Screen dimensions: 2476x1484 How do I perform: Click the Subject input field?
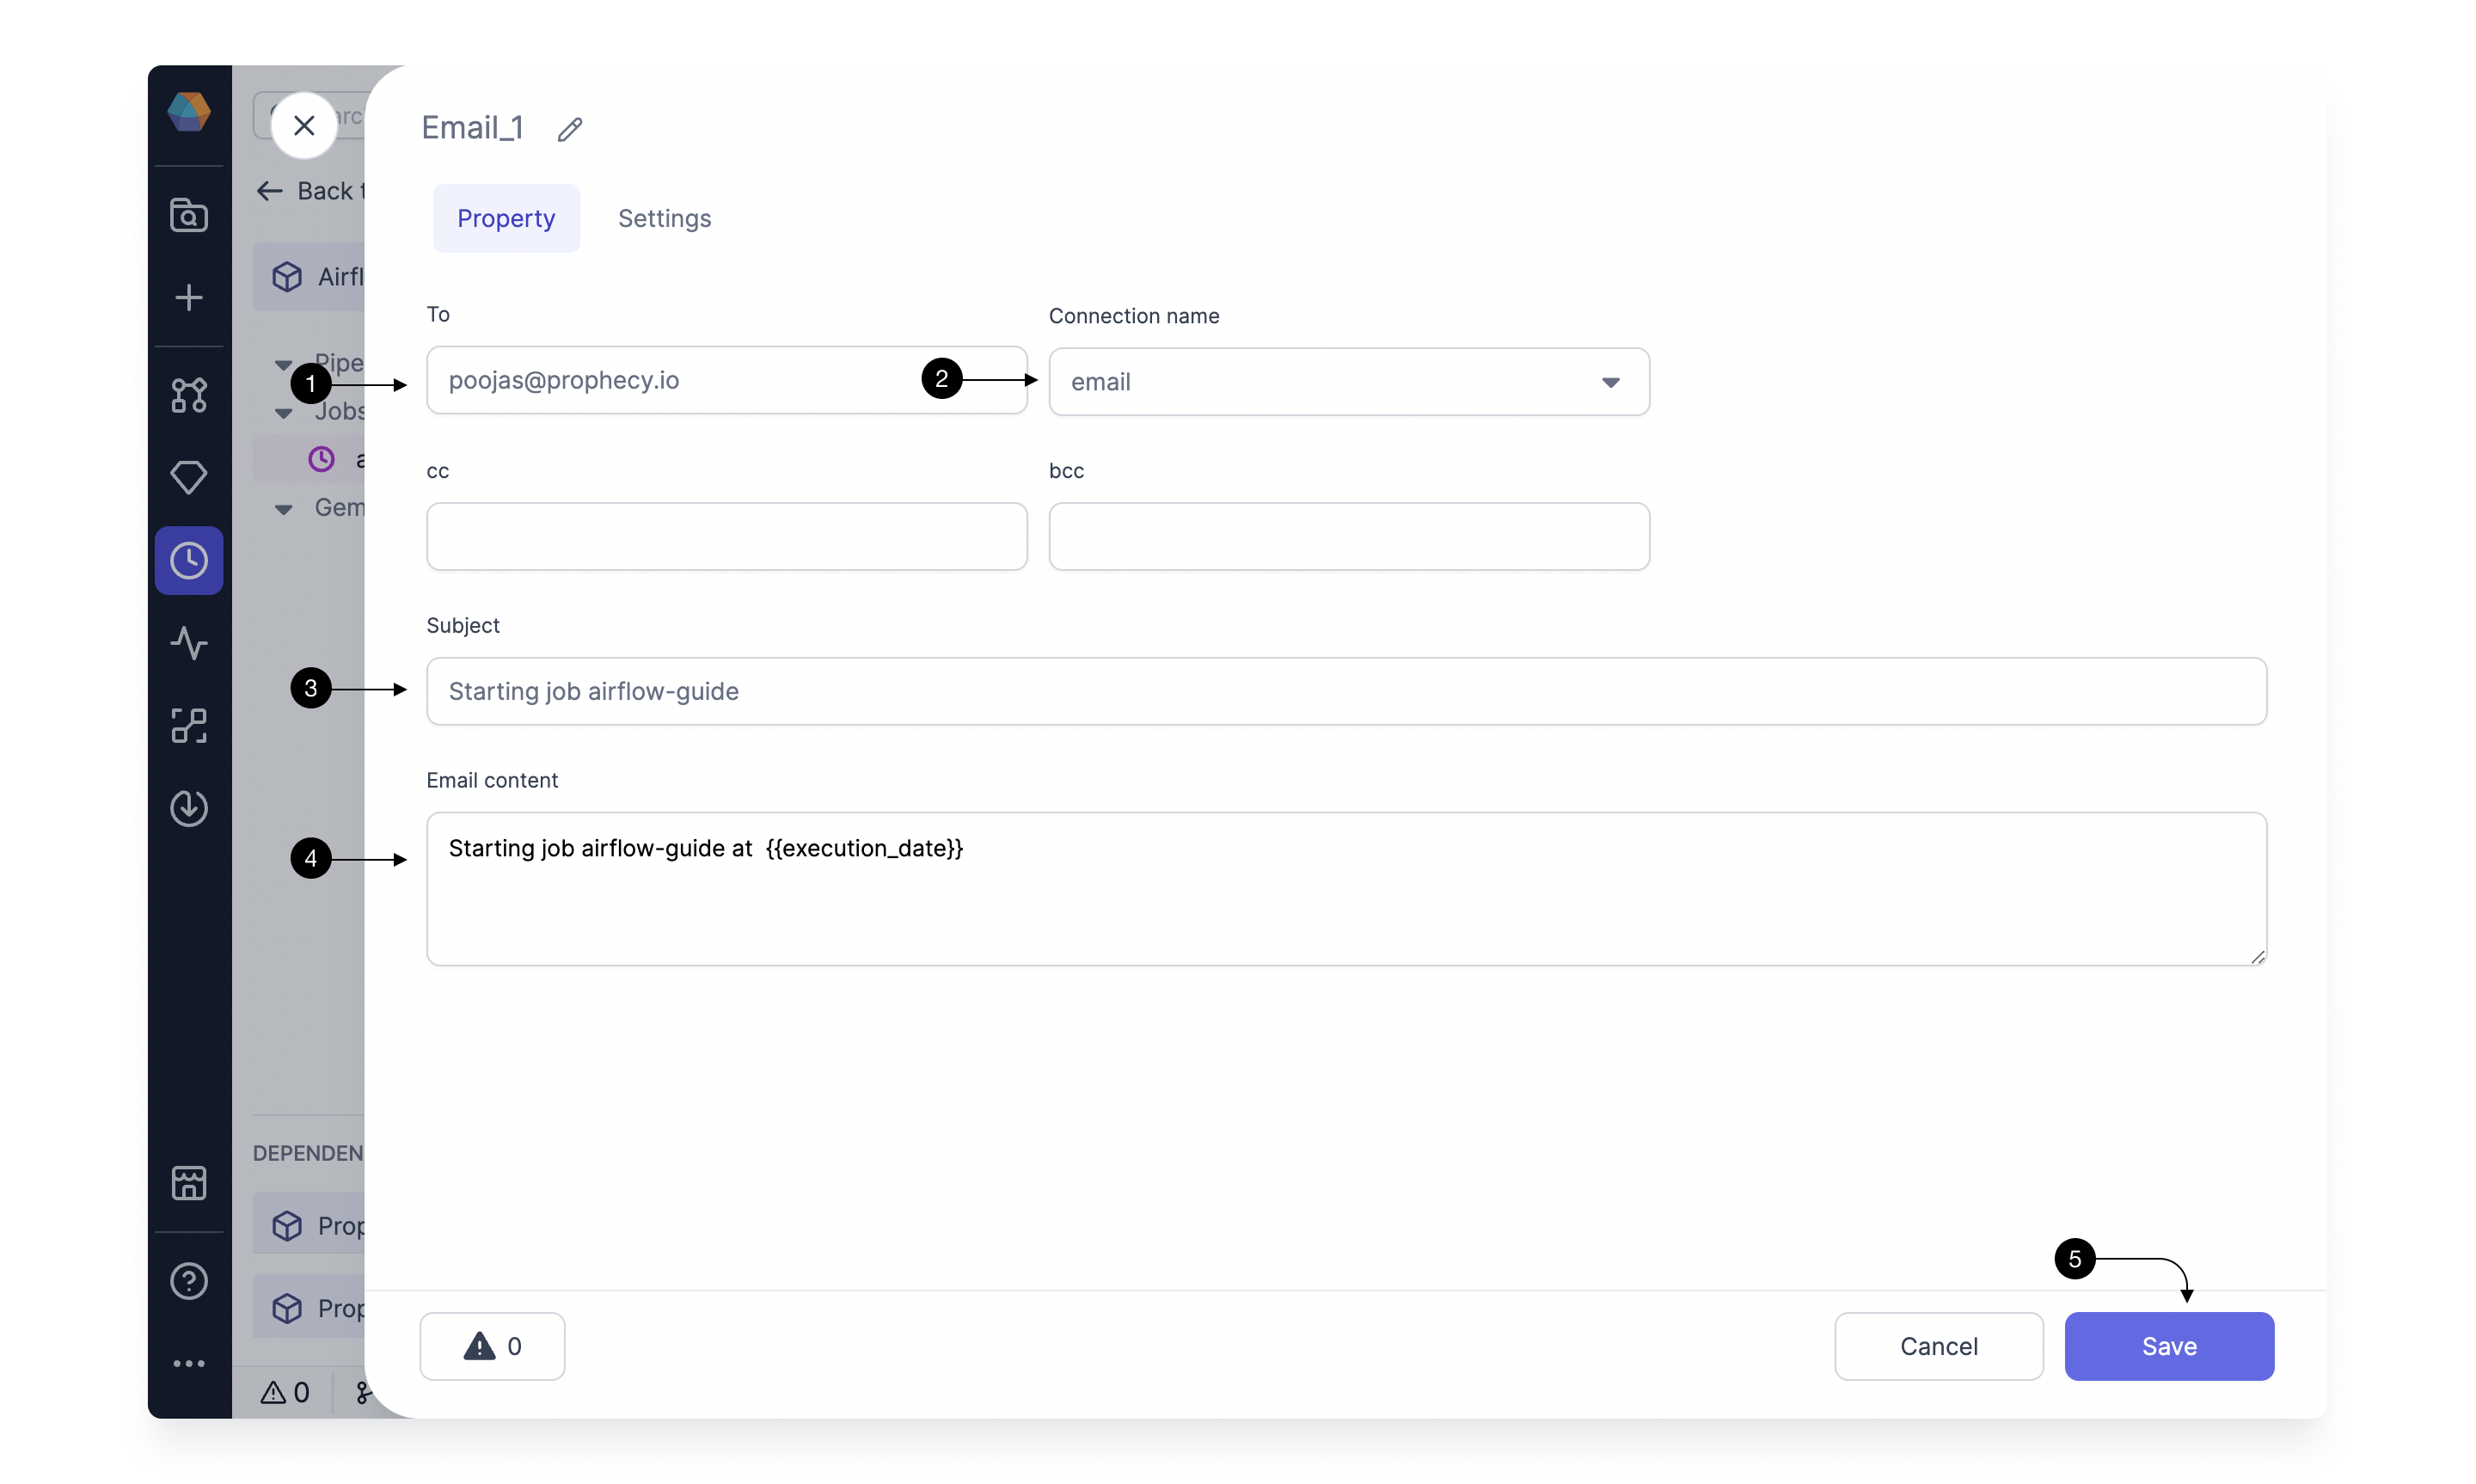pyautogui.click(x=1346, y=691)
